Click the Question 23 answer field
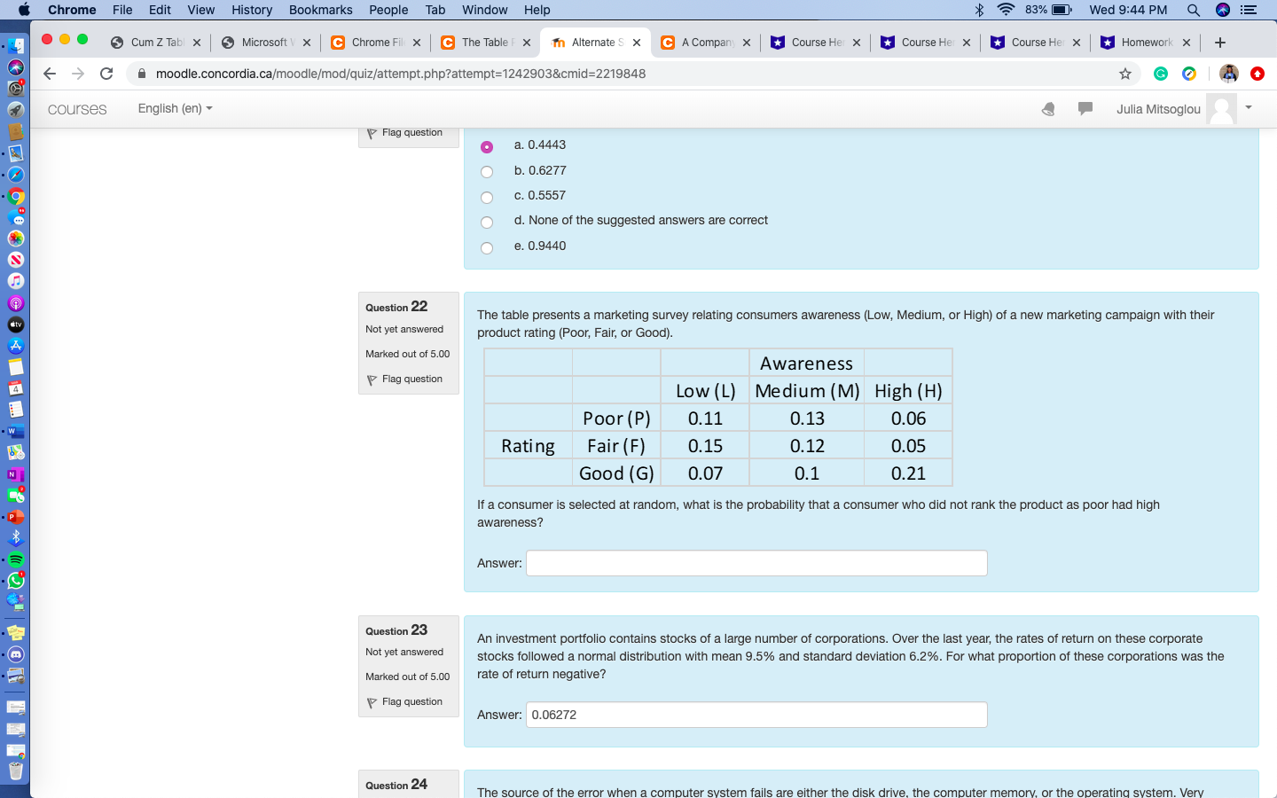The height and width of the screenshot is (798, 1277). pos(756,715)
